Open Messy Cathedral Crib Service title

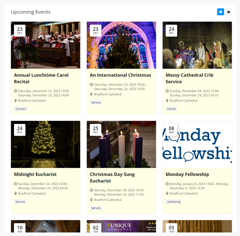point(190,78)
